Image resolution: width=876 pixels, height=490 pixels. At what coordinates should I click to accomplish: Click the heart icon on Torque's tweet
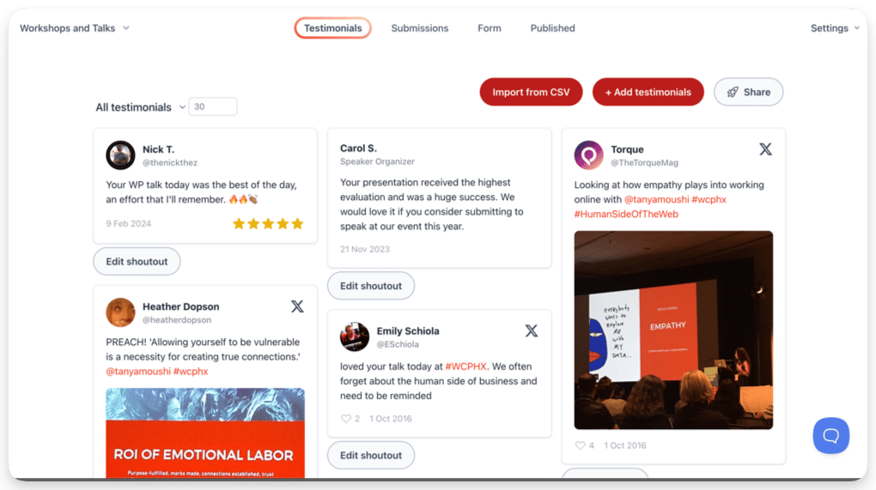click(x=580, y=445)
